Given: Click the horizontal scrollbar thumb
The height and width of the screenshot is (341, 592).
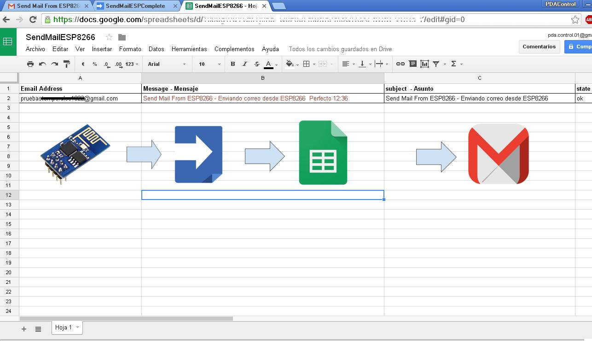Looking at the screenshot, I should pos(126,318).
